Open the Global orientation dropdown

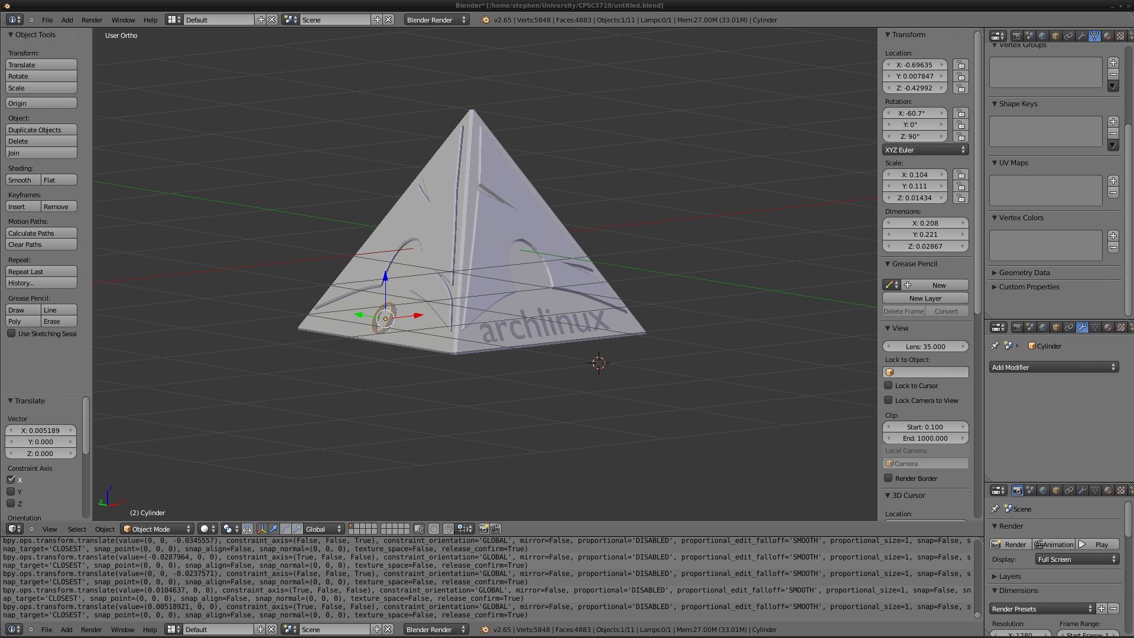tap(323, 529)
